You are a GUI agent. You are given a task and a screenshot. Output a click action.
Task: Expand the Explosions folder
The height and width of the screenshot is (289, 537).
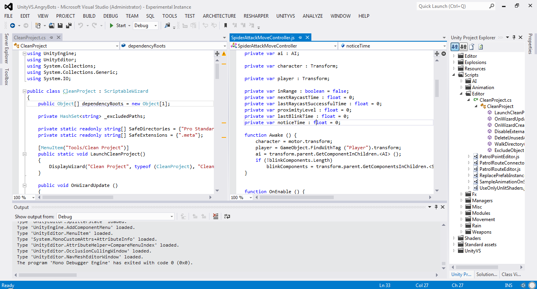pos(454,62)
